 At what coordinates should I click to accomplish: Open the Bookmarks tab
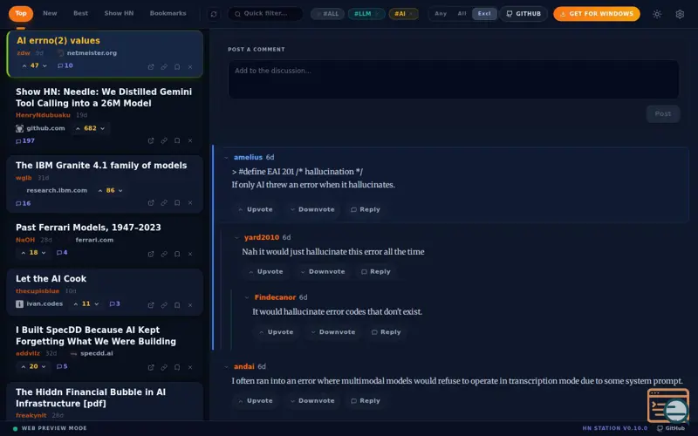pyautogui.click(x=168, y=13)
